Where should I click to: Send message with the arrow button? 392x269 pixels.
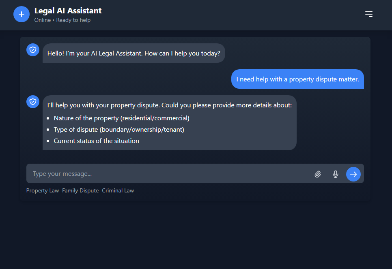pyautogui.click(x=353, y=174)
